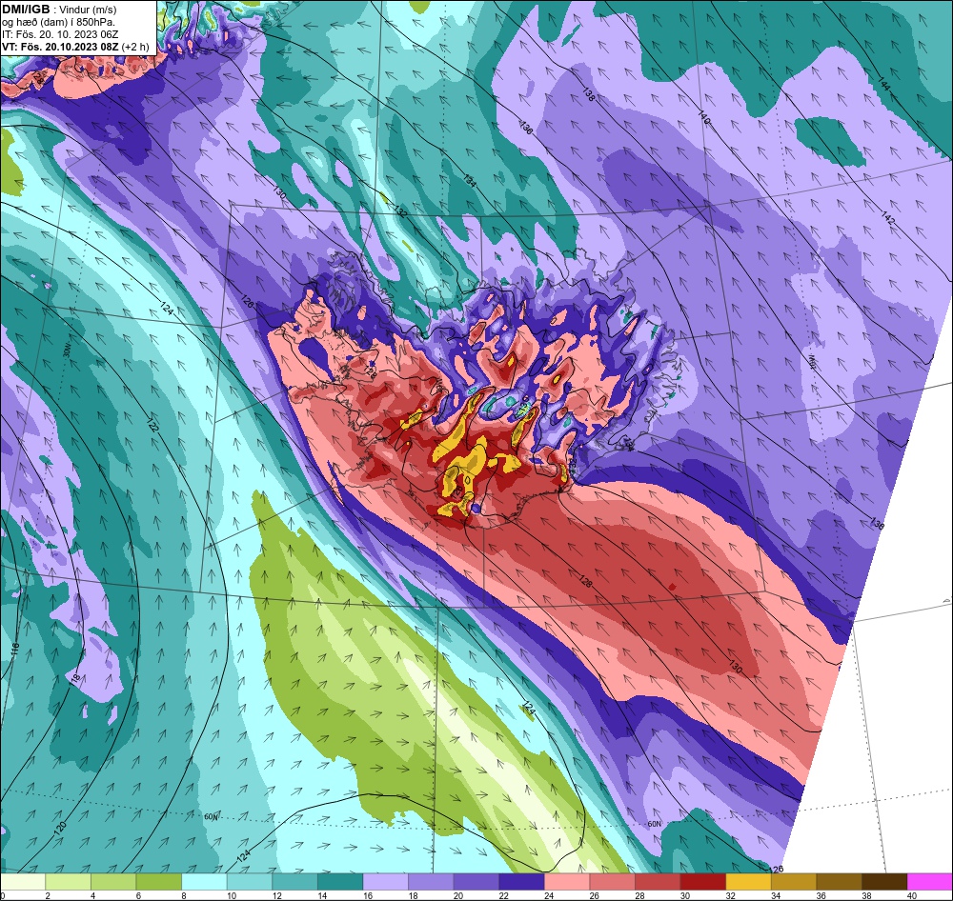This screenshot has height=901, width=953.
Task: Click the 22–24 m/s dark indigo legend swatch
Action: click(x=521, y=882)
